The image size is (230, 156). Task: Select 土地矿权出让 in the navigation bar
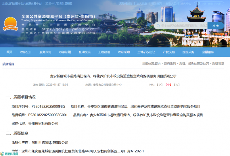146,52
